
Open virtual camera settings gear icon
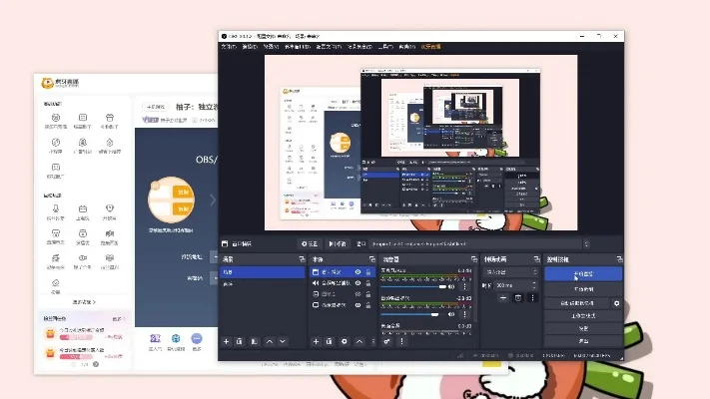pos(616,303)
